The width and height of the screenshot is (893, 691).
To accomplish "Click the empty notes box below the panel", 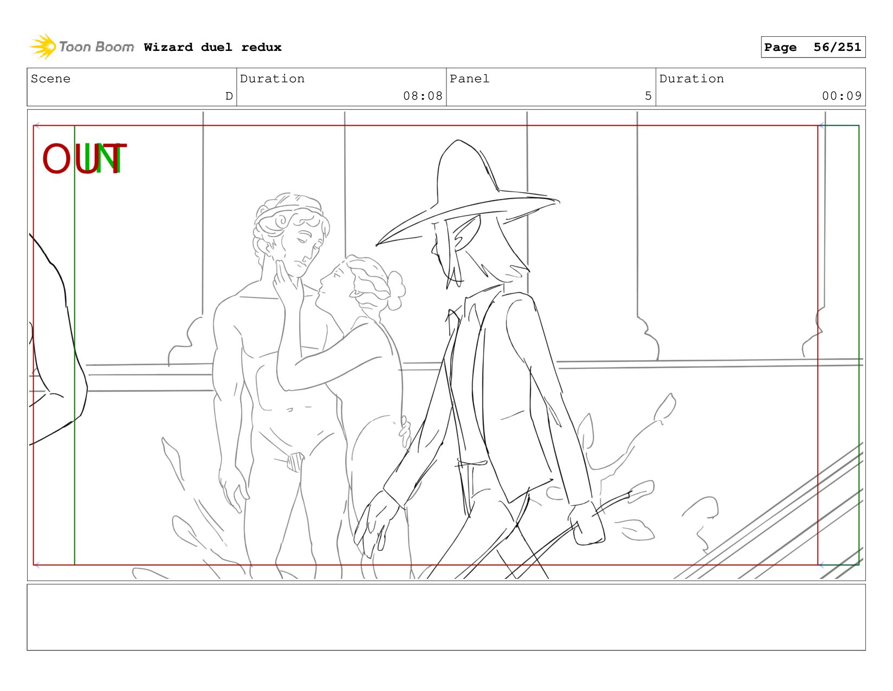I will pyautogui.click(x=446, y=617).
